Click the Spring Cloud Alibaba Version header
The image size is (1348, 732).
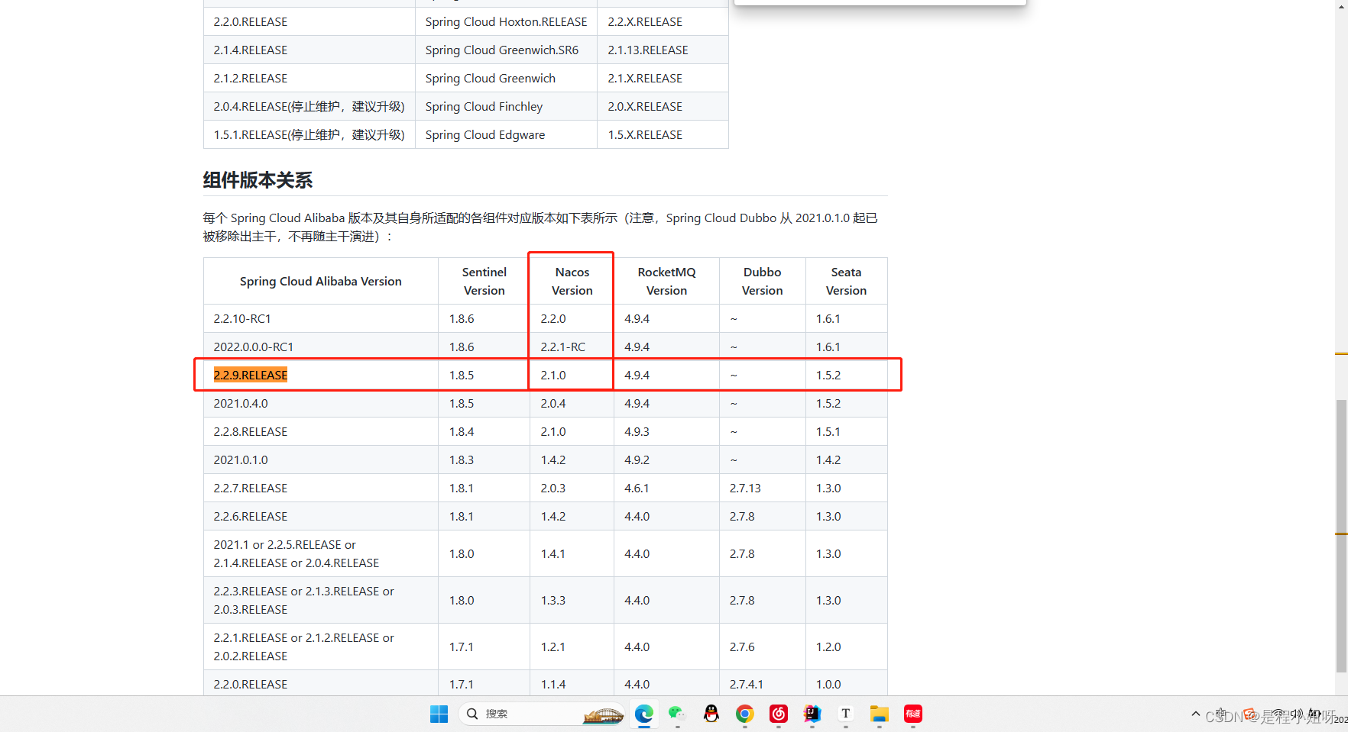[321, 281]
